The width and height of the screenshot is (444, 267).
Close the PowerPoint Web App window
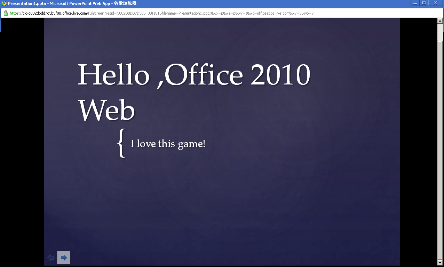click(435, 3)
